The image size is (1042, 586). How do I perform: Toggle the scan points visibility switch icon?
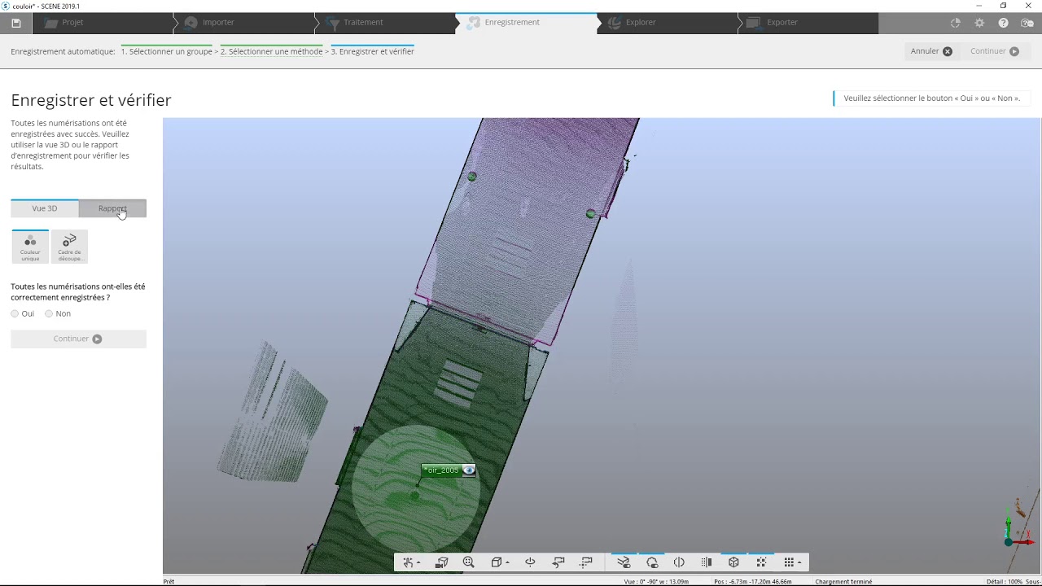click(624, 562)
